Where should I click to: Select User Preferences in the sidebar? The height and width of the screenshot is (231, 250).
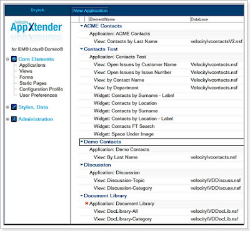pyautogui.click(x=38, y=95)
